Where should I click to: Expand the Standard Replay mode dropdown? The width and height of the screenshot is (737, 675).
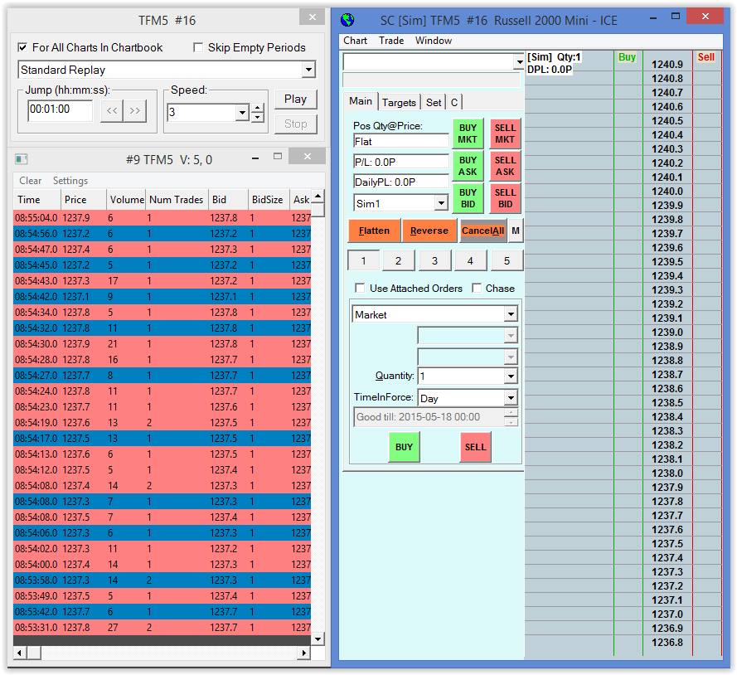point(308,70)
